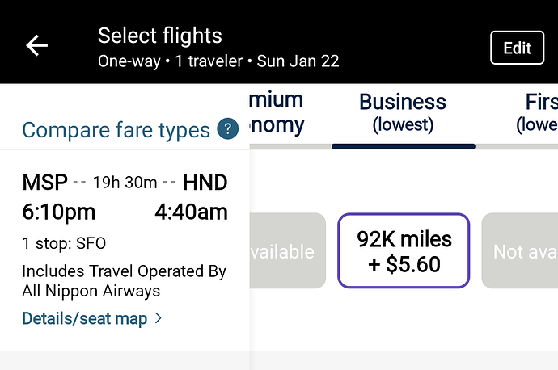Viewport: 558px width, 370px height.
Task: Open the Details/seat map link
Action: [x=85, y=318]
